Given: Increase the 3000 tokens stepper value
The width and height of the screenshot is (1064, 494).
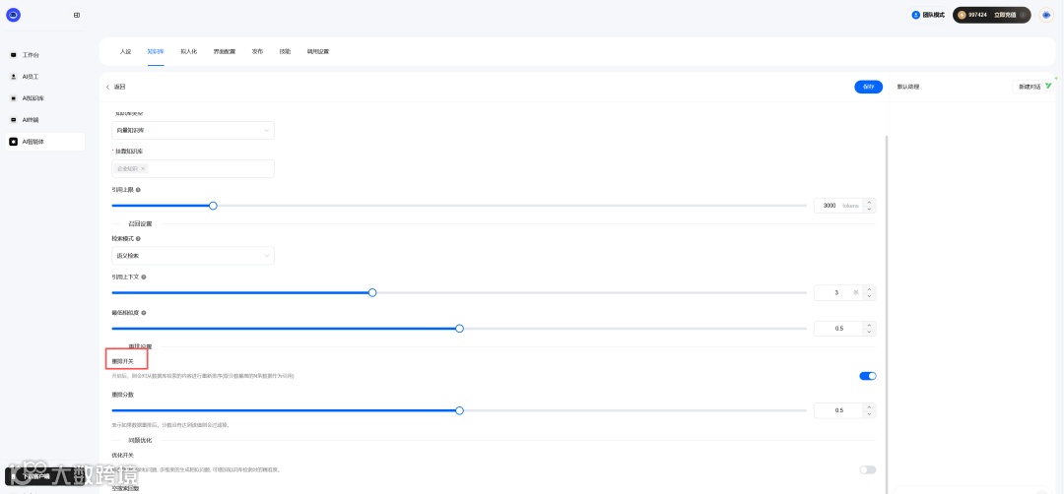Looking at the screenshot, I should pyautogui.click(x=869, y=202).
